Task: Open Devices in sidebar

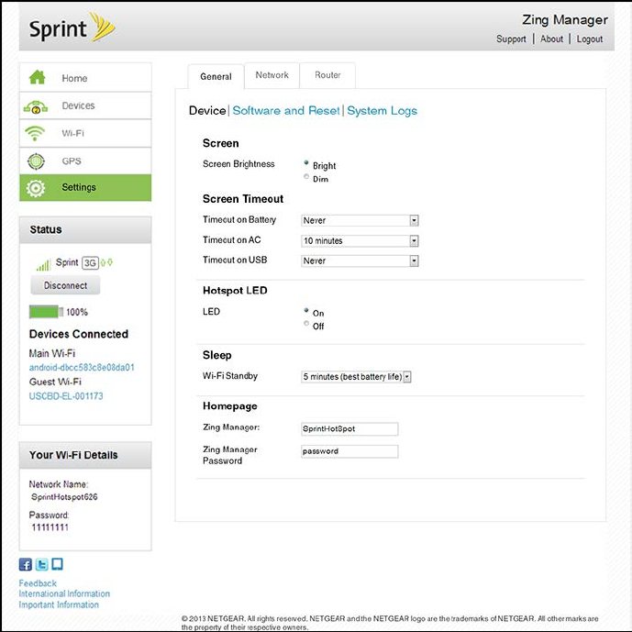Action: coord(85,105)
